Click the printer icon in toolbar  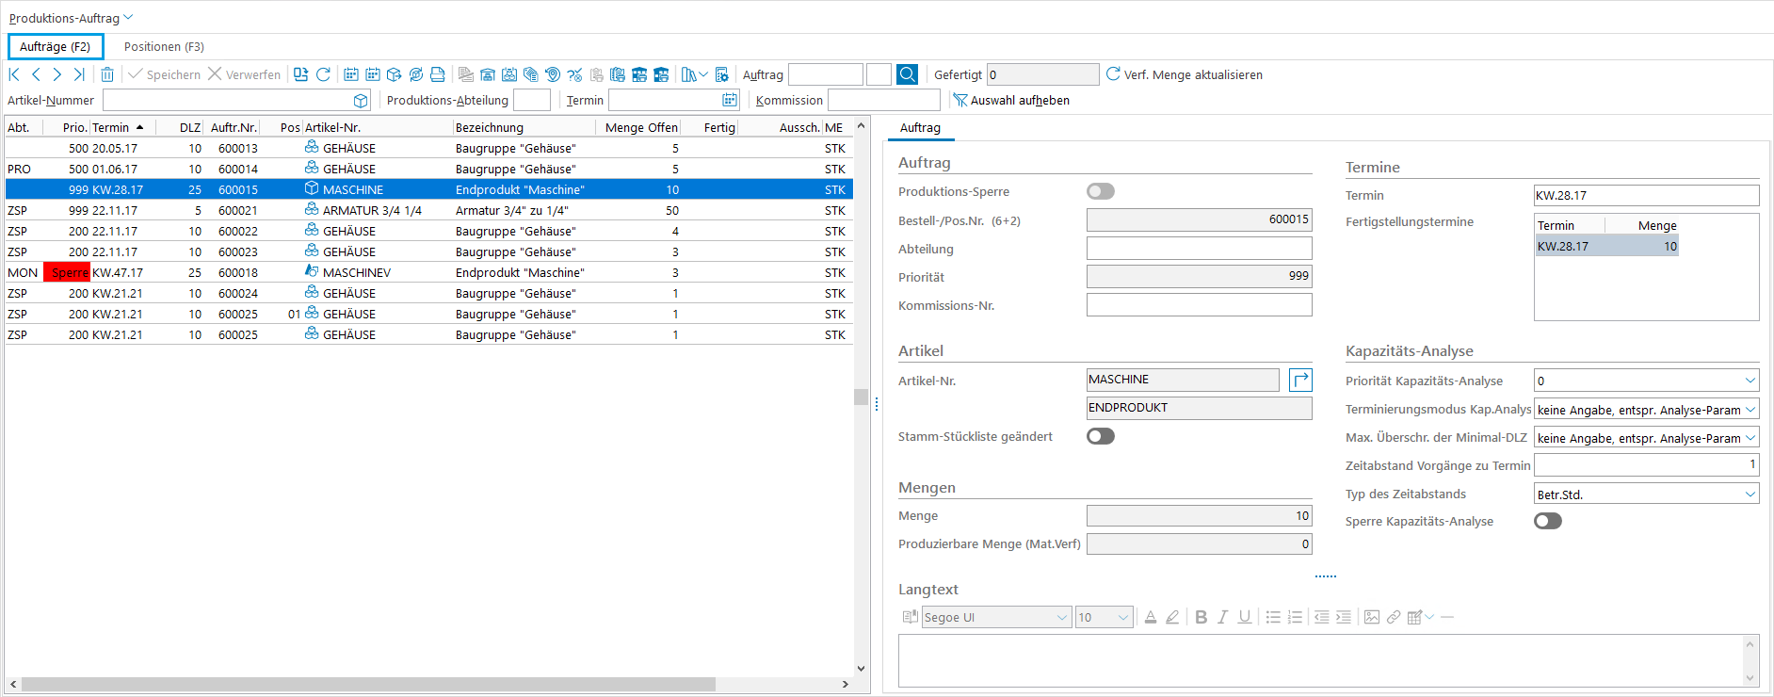click(437, 74)
